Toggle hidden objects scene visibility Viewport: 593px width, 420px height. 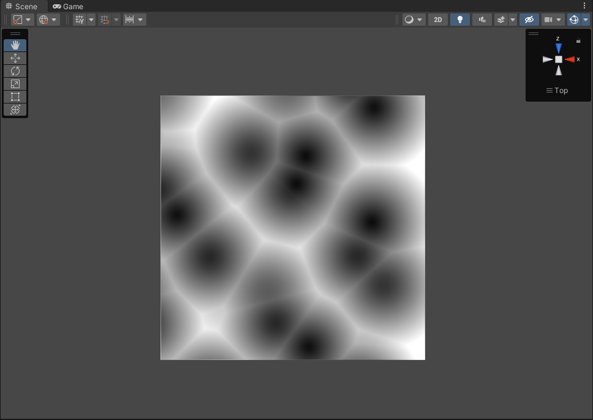coord(529,20)
